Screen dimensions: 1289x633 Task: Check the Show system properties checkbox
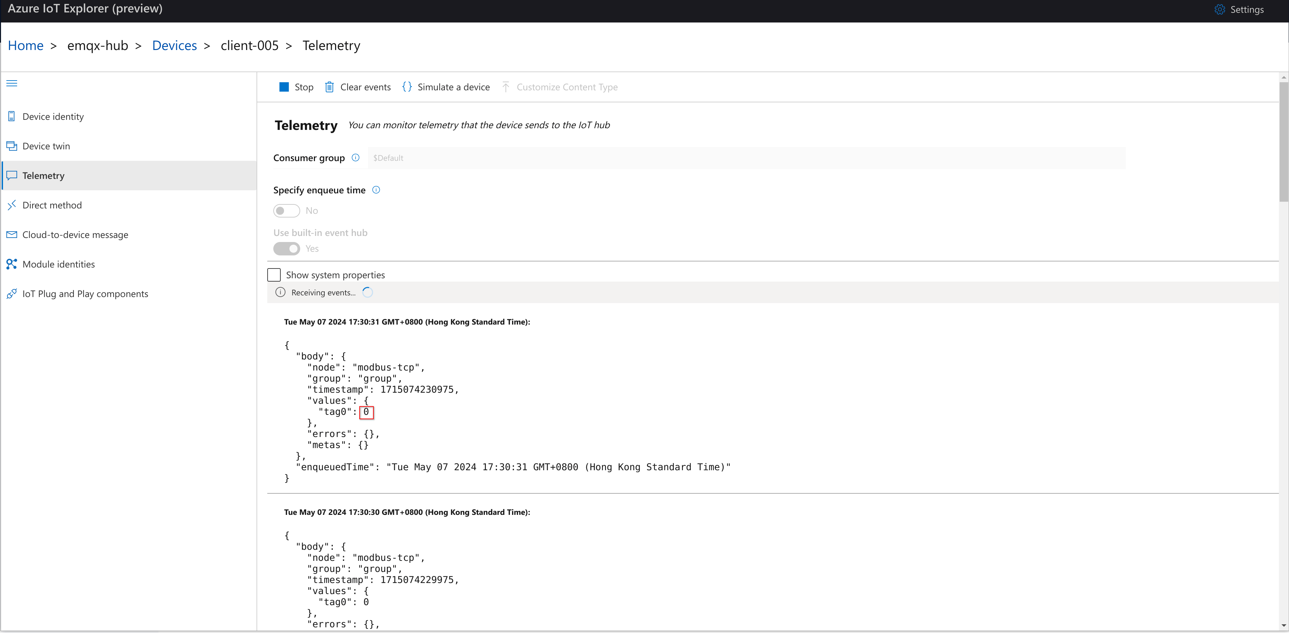274,275
